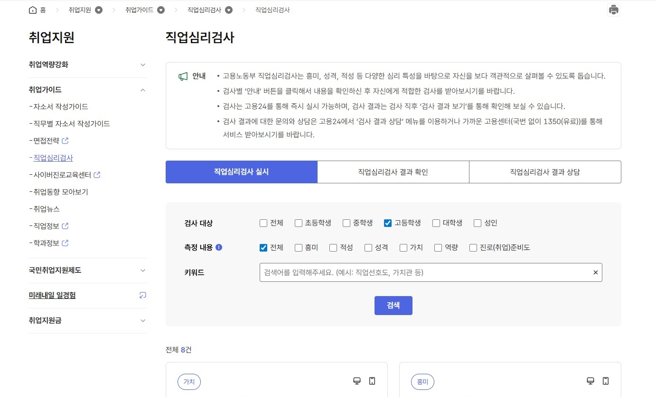Open the info tooltip next to 측정 내용
The width and height of the screenshot is (656, 397).
[218, 247]
